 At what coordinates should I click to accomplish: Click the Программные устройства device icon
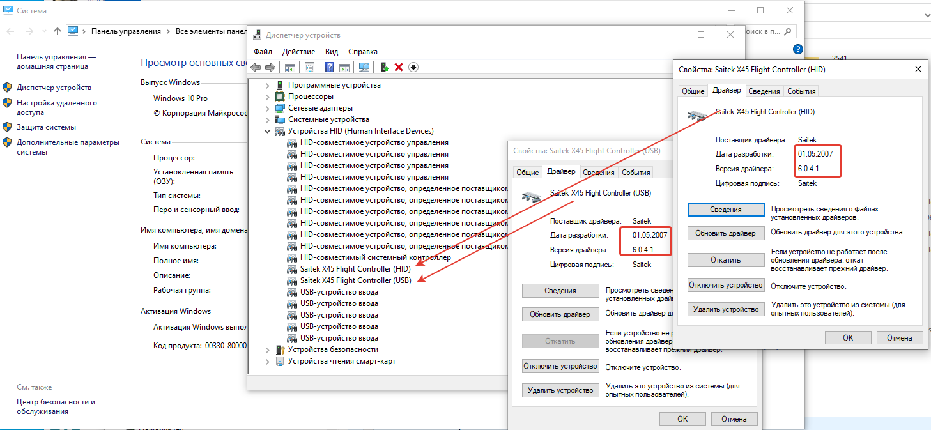(280, 85)
